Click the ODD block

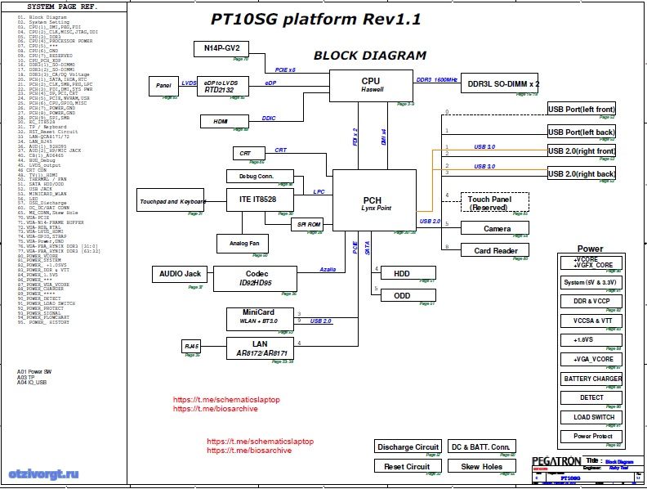(408, 295)
